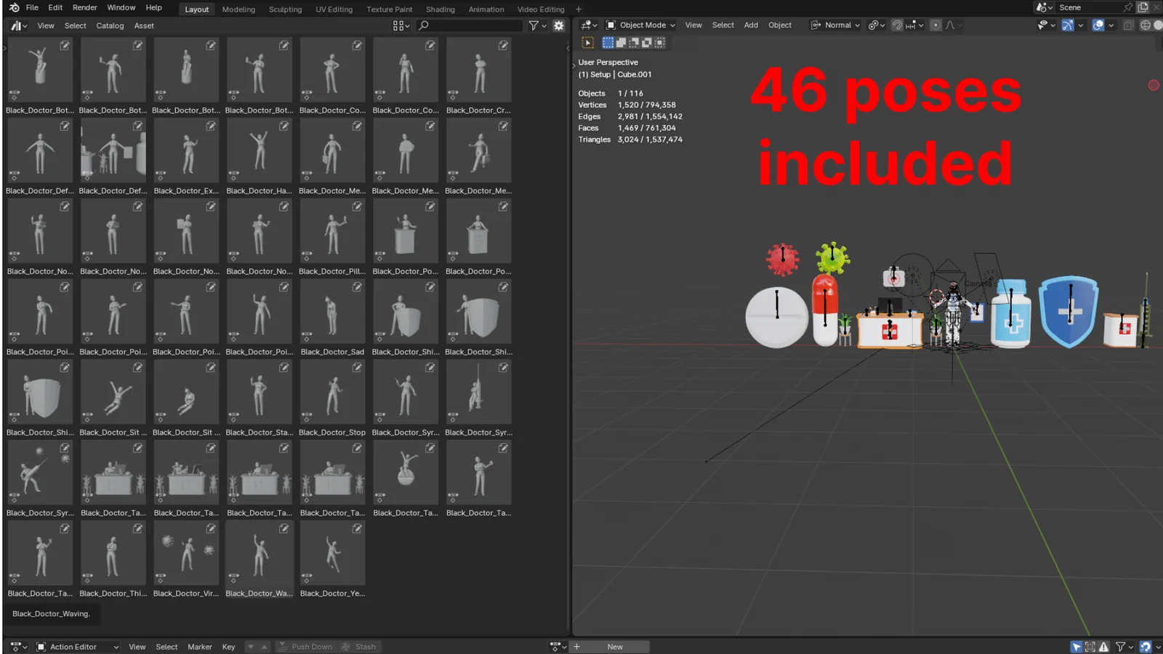Click the pin scene icon
1163x654 pixels.
click(x=1127, y=7)
